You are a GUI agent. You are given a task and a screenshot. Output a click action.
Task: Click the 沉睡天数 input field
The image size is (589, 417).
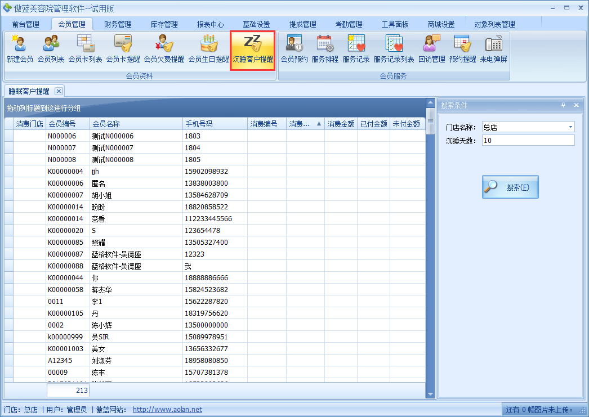[528, 140]
